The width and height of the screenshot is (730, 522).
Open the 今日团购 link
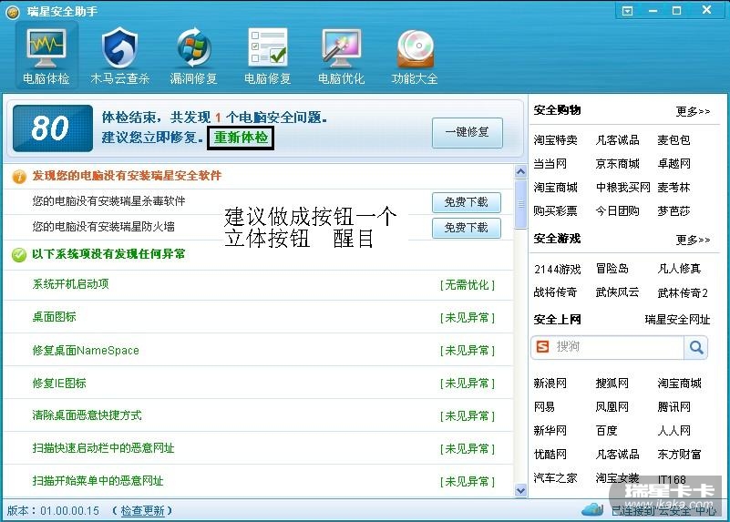[617, 211]
